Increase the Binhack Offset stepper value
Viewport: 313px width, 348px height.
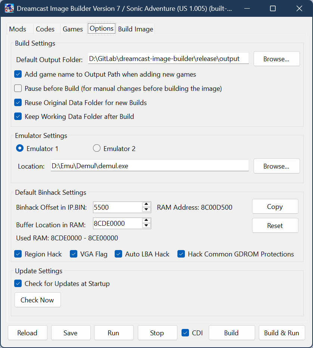pyautogui.click(x=146, y=204)
